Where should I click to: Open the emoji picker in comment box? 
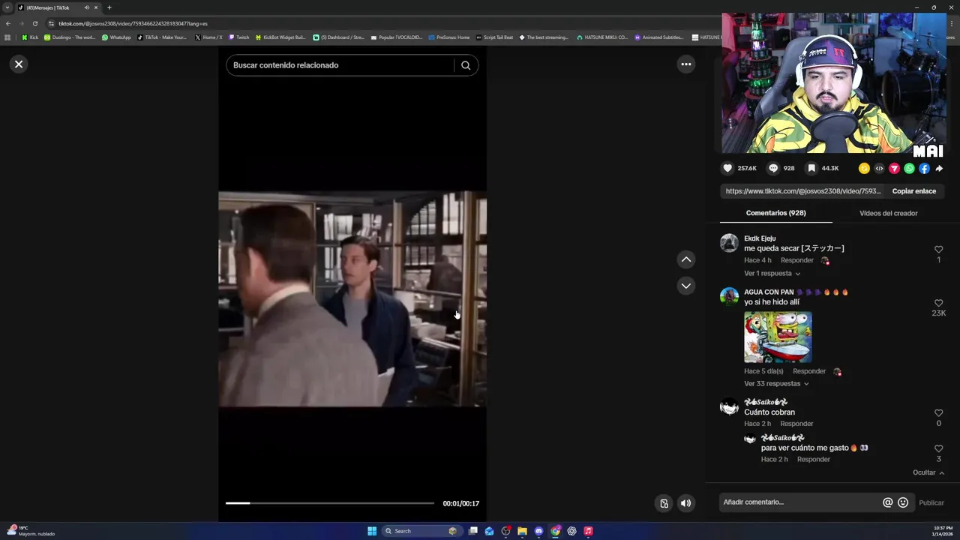click(903, 502)
